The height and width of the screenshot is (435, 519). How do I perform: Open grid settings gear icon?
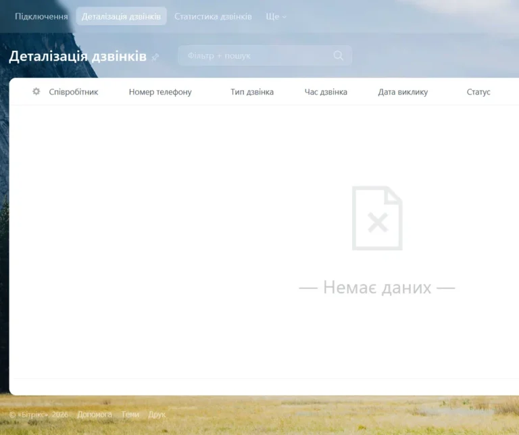click(36, 91)
